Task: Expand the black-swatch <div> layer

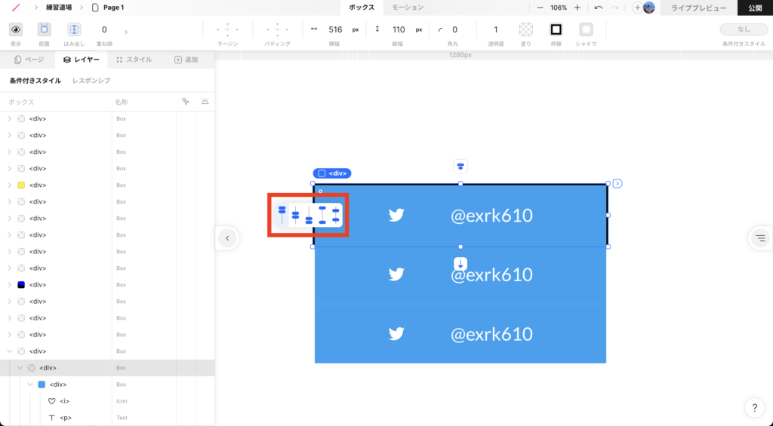Action: pos(9,285)
